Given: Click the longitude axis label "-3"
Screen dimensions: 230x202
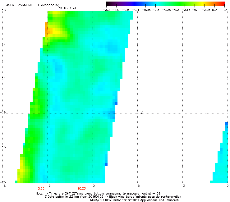Looking at the screenshot, I should [x=182, y=186].
